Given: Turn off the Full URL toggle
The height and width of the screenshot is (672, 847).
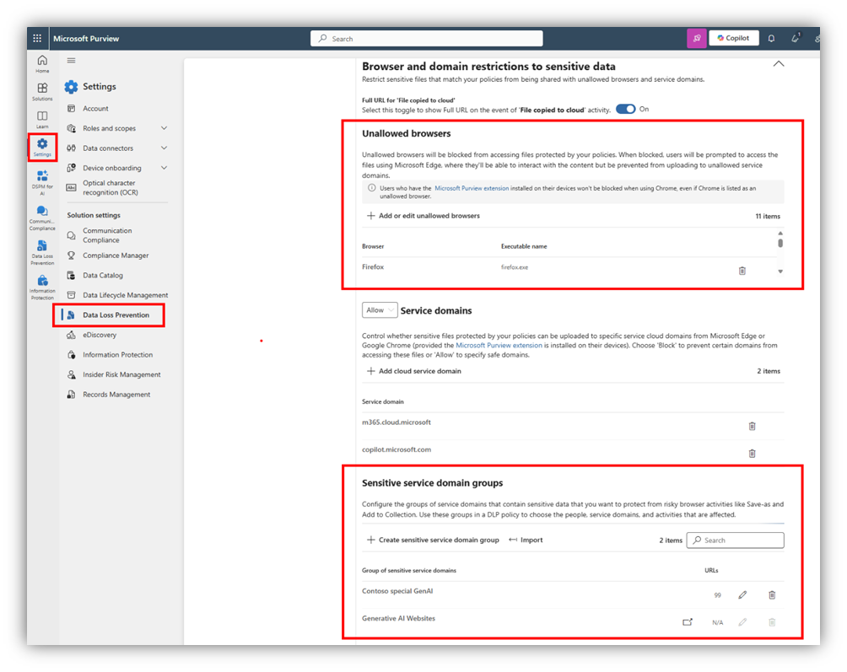Looking at the screenshot, I should 625,109.
